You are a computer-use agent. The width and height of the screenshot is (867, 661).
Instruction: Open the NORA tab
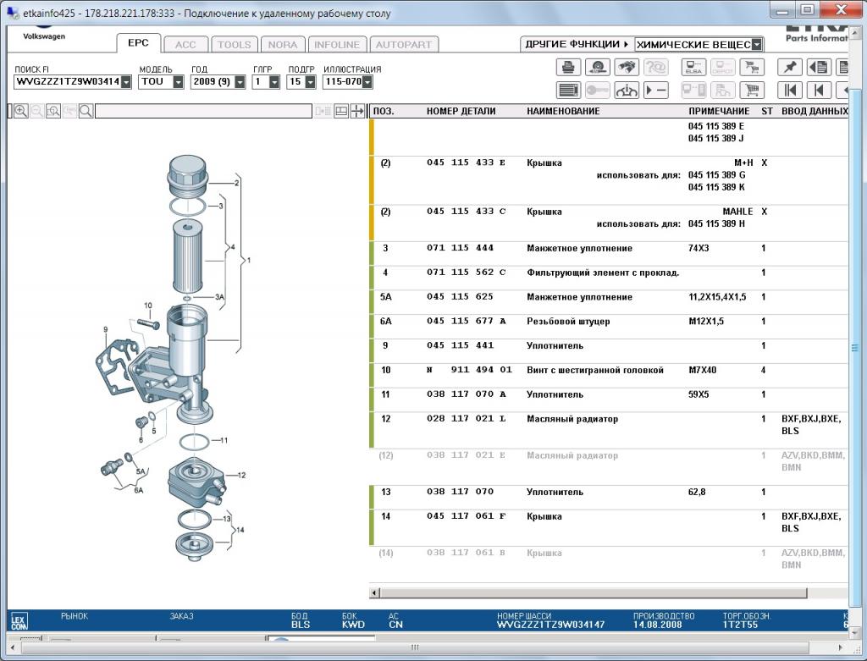(x=283, y=45)
